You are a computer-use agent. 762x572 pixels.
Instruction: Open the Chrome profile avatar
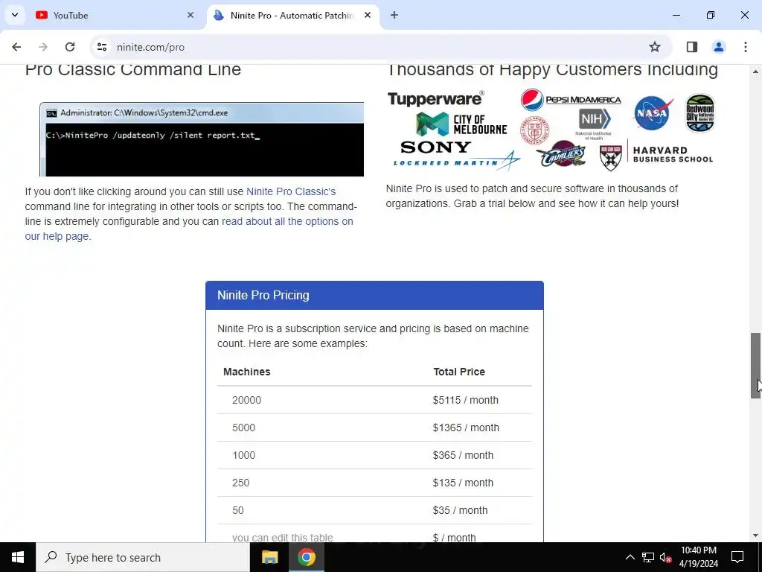pyautogui.click(x=718, y=47)
